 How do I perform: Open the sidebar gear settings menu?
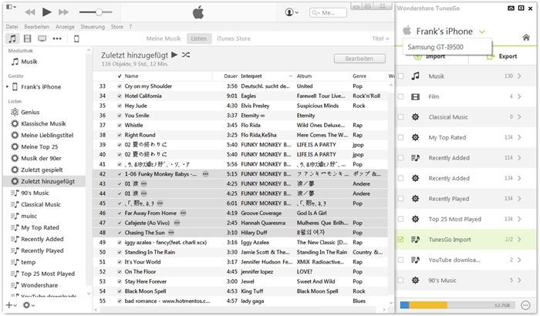click(x=29, y=305)
